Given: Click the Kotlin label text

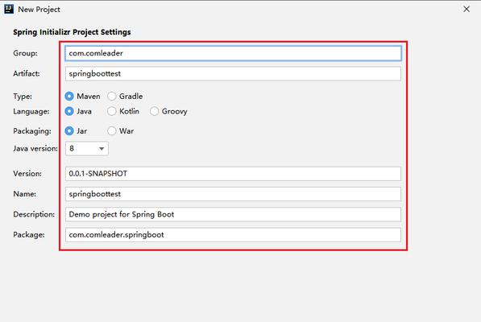Looking at the screenshot, I should (x=129, y=111).
